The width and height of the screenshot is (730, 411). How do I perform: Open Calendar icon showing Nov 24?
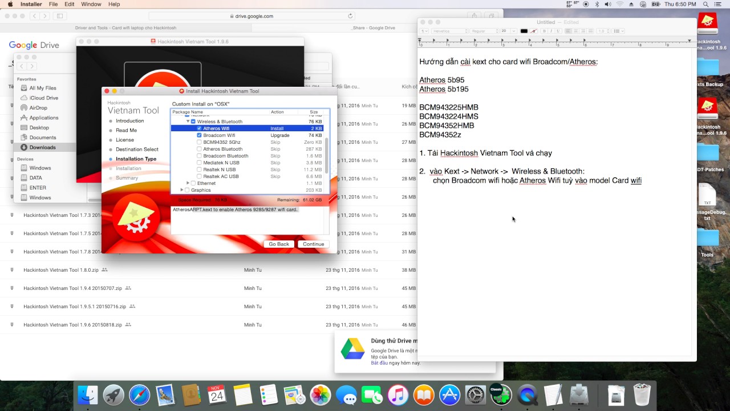click(217, 395)
